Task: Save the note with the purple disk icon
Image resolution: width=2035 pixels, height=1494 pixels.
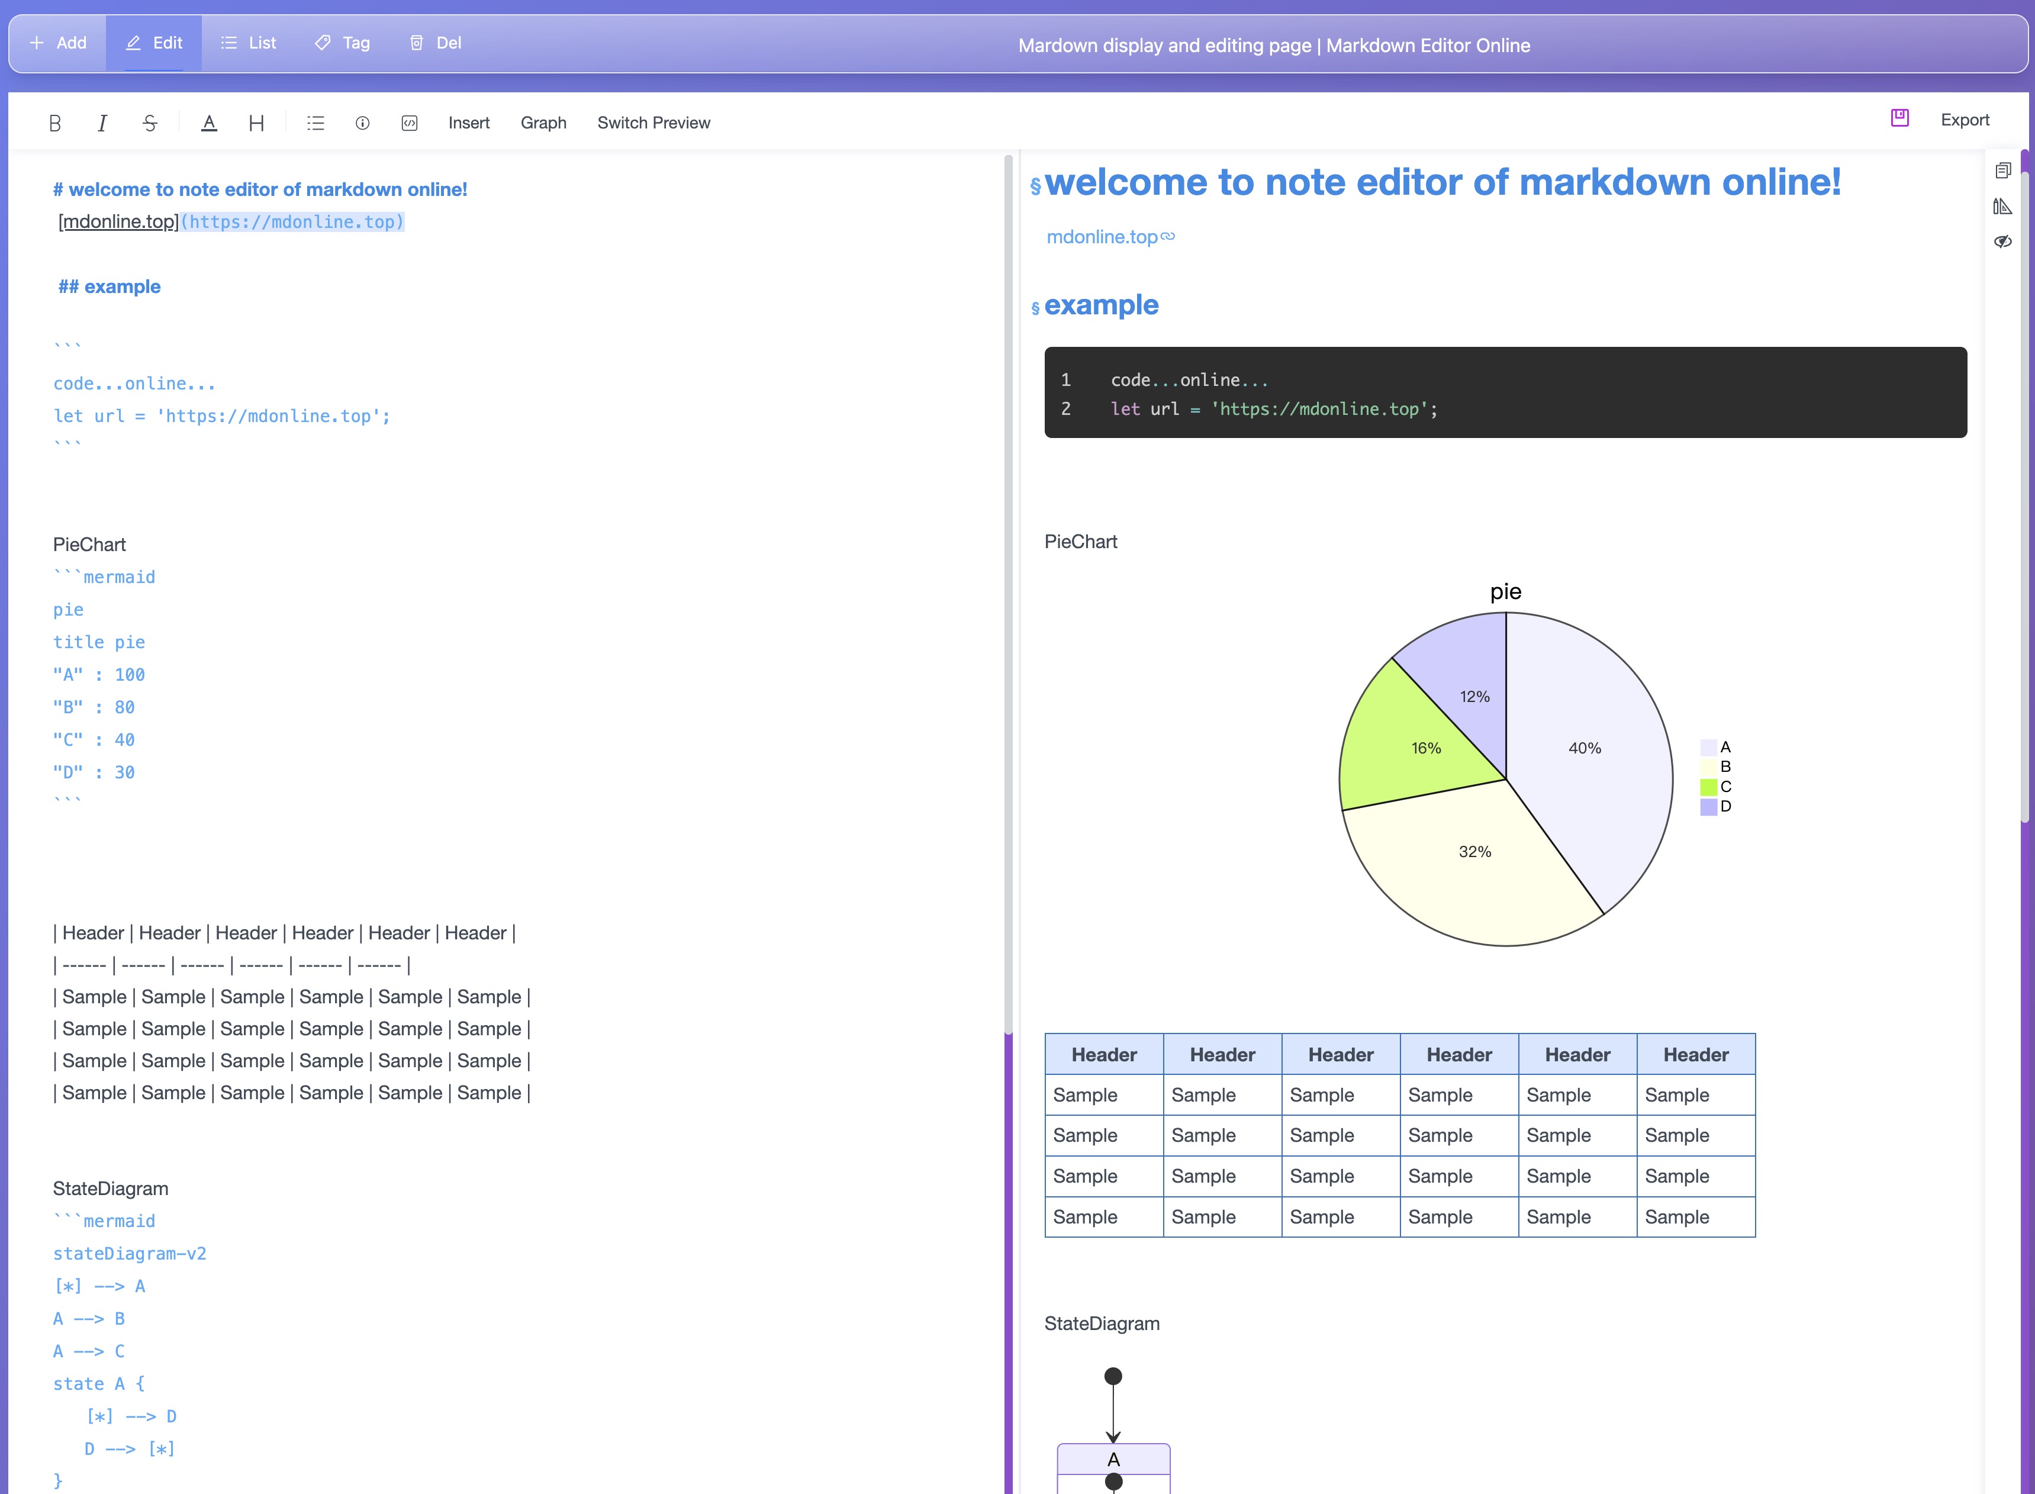Action: click(1899, 118)
